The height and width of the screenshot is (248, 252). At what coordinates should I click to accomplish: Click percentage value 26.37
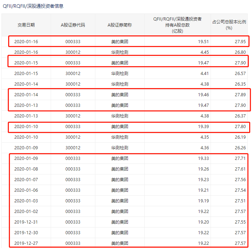[x=240, y=116]
